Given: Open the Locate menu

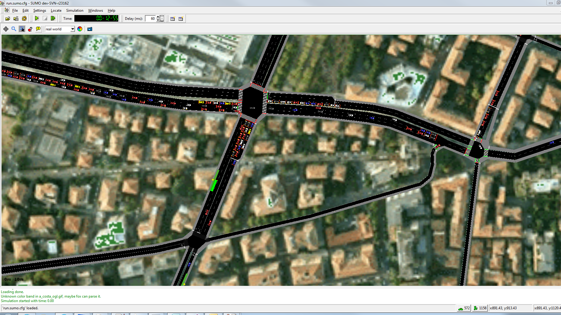Looking at the screenshot, I should point(56,10).
